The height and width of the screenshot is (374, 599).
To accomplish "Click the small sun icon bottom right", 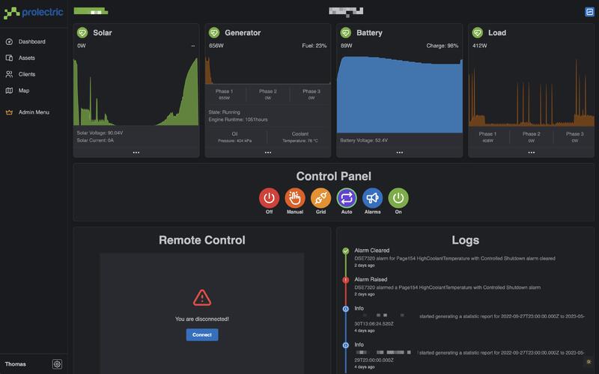I will (x=589, y=361).
